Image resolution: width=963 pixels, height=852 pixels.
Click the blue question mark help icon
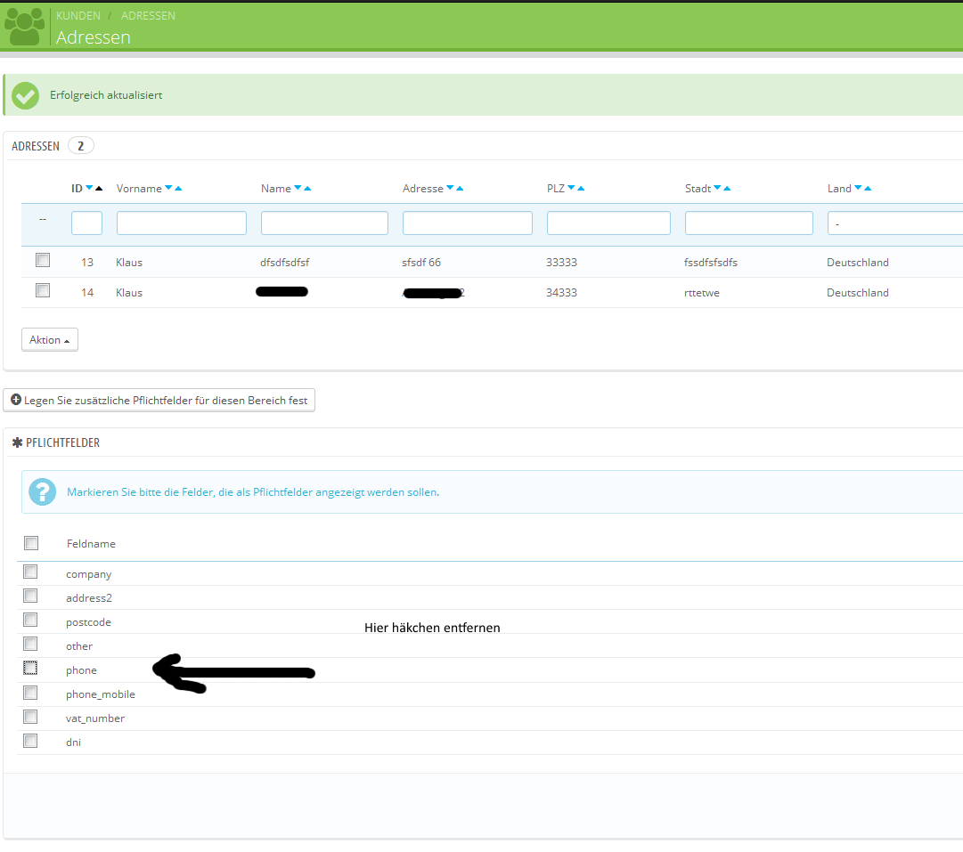43,491
